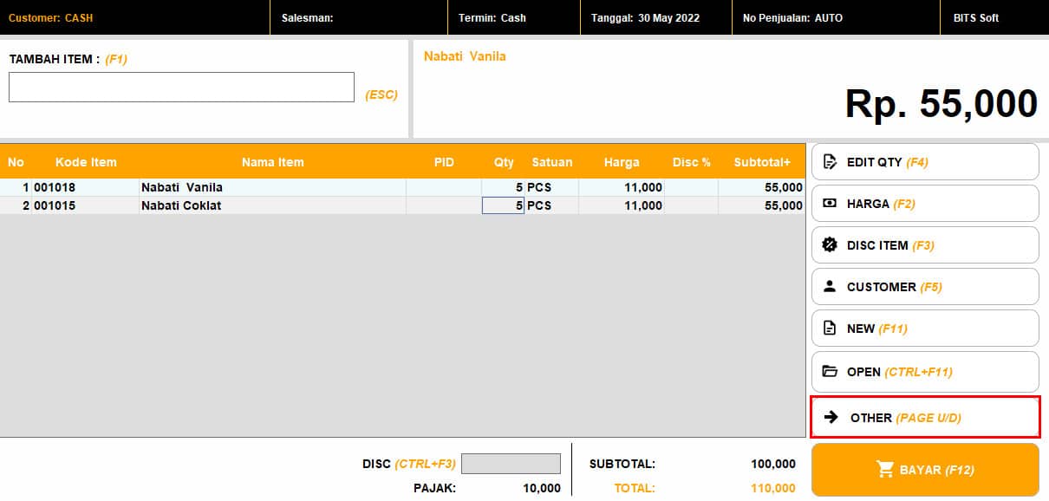Click the Subtotal+ column header

click(x=761, y=162)
